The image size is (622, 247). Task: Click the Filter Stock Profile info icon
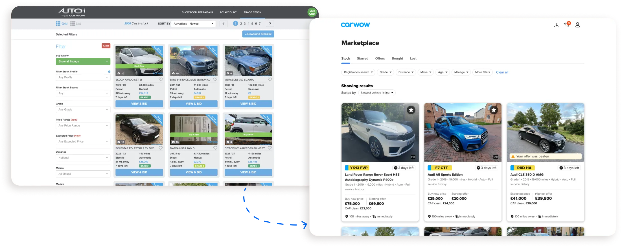[109, 72]
